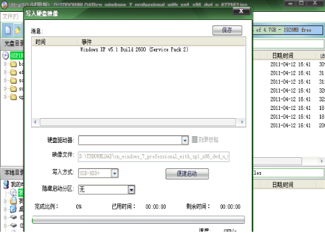Expand the ef... folder in disc tree
The width and height of the screenshot is (325, 233).
pyautogui.click(x=6, y=72)
